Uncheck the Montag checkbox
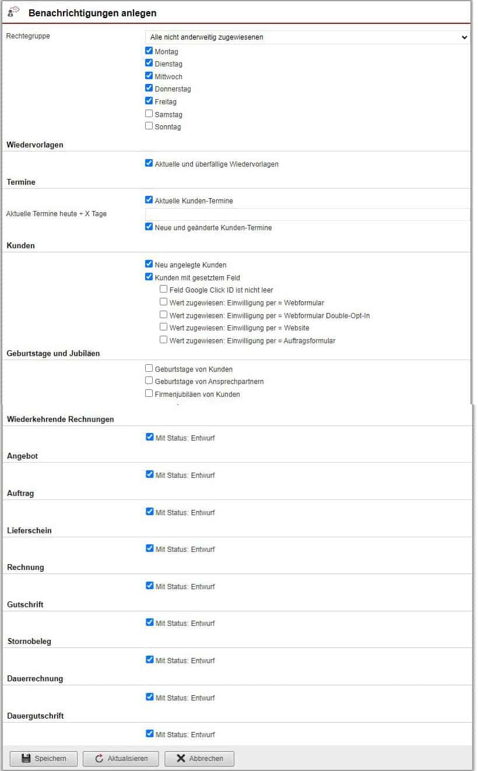This screenshot has height=771, width=478. pos(149,51)
